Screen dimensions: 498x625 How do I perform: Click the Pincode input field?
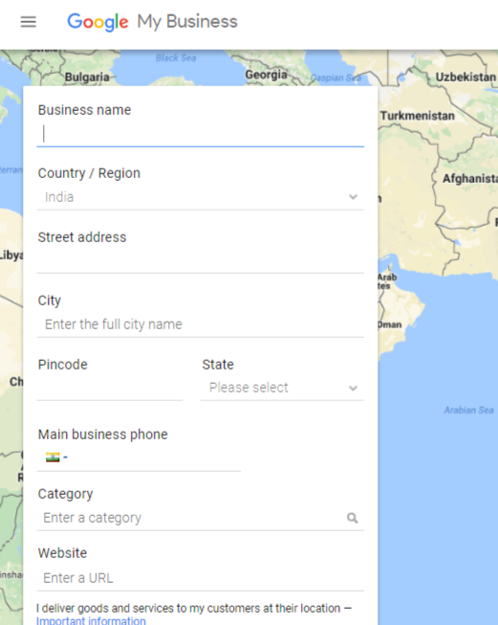(110, 389)
